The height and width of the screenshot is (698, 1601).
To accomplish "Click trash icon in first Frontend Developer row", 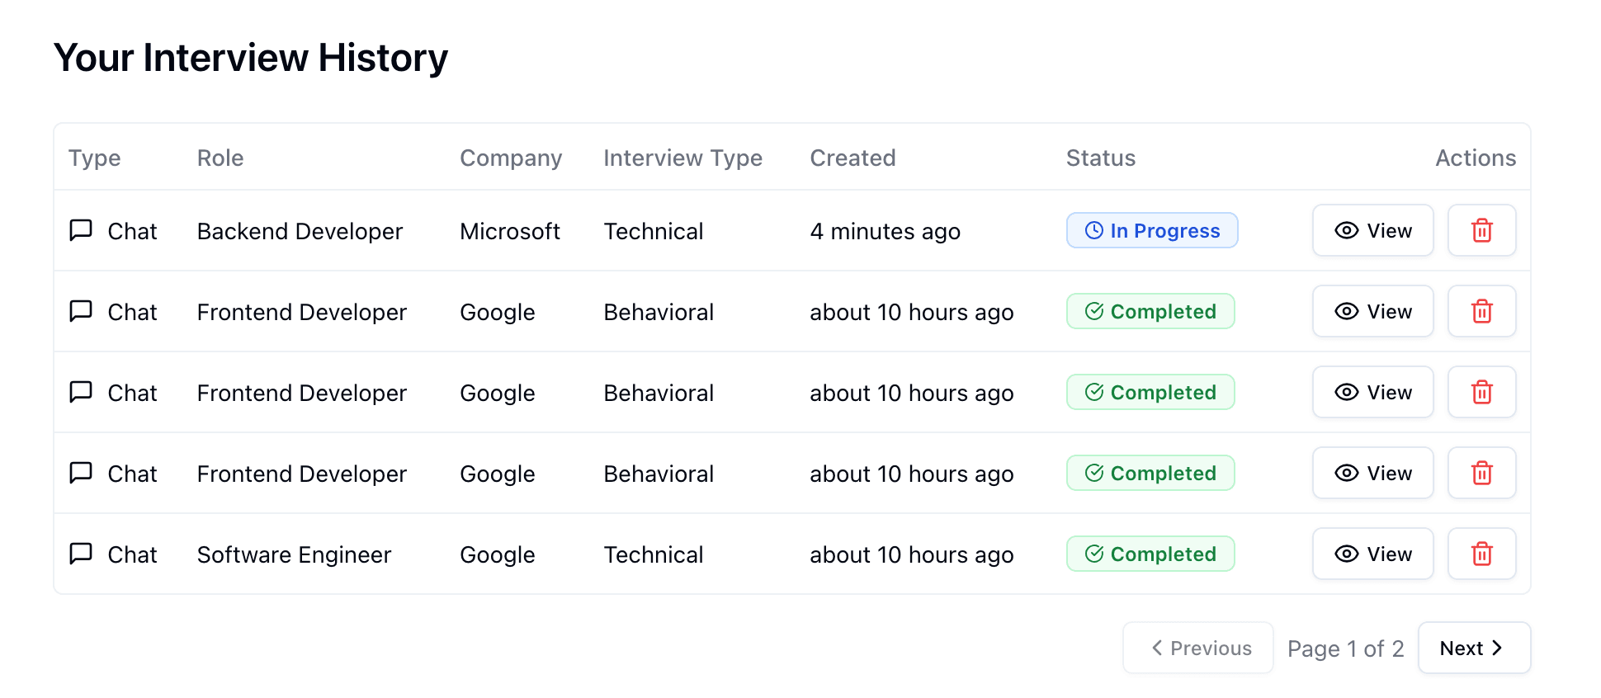I will [x=1481, y=311].
